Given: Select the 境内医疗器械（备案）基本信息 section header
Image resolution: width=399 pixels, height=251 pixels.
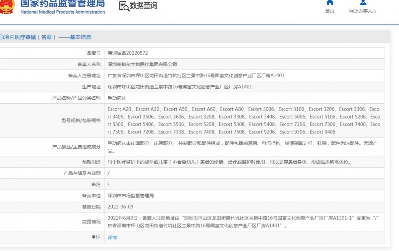Looking at the screenshot, I should pyautogui.click(x=46, y=37).
